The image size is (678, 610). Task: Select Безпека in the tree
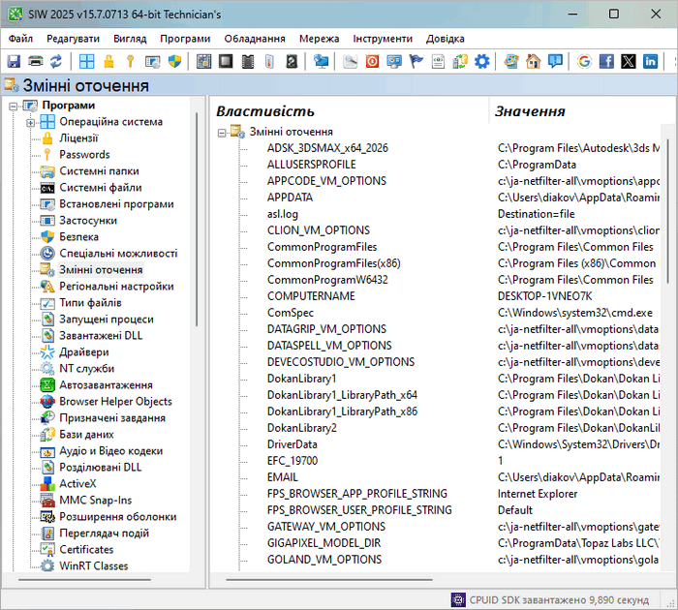point(79,237)
